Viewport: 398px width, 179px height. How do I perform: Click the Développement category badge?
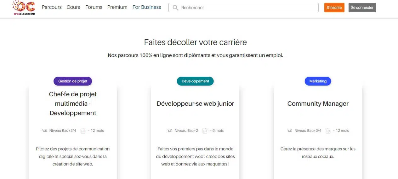tap(195, 81)
